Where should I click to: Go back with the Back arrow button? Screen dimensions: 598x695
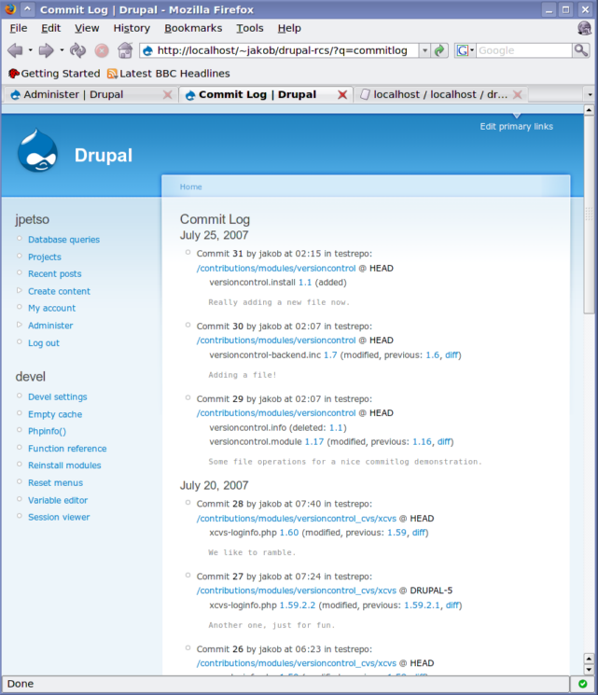coord(15,50)
